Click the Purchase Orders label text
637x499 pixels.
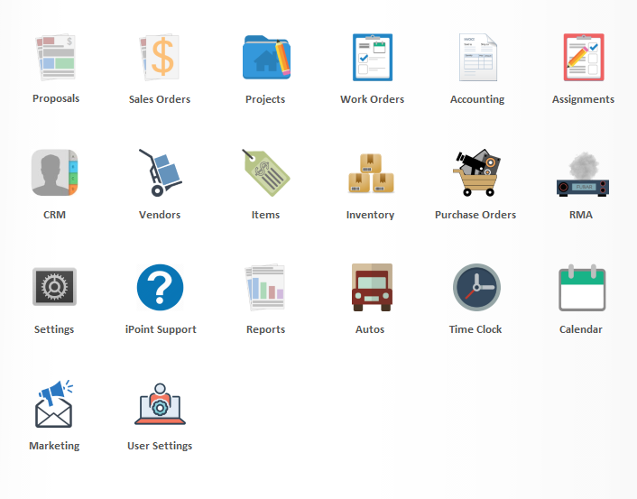tap(475, 215)
